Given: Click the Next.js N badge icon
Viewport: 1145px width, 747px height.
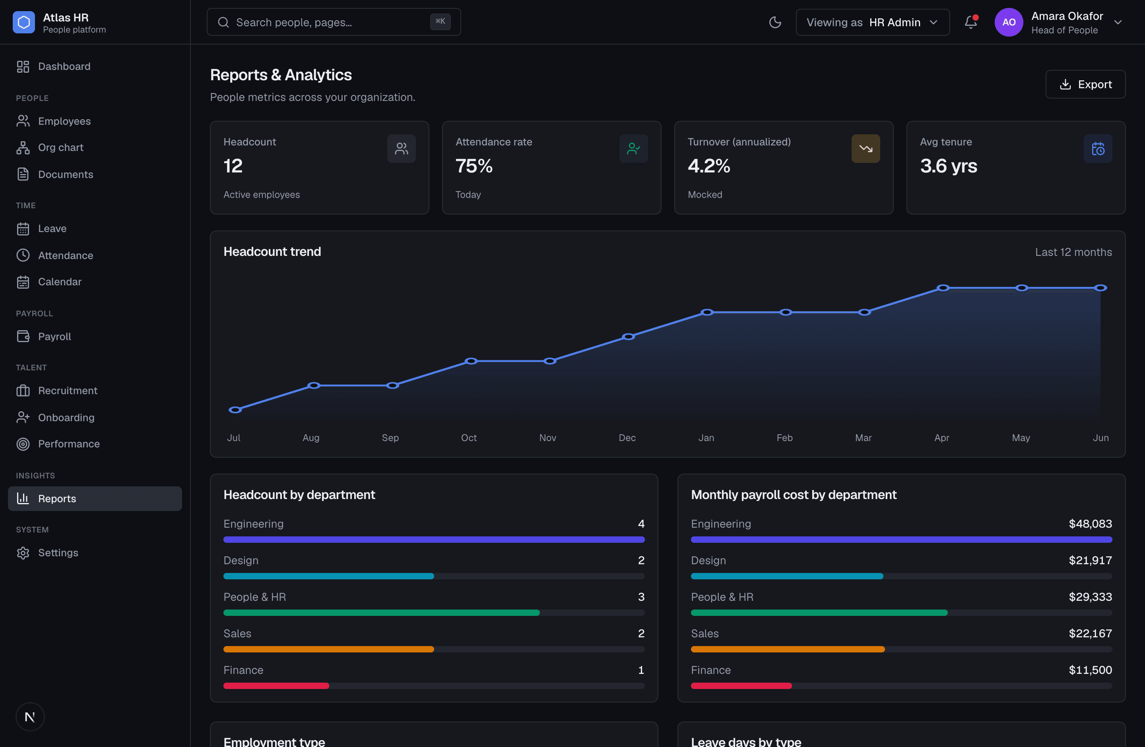Looking at the screenshot, I should [30, 717].
